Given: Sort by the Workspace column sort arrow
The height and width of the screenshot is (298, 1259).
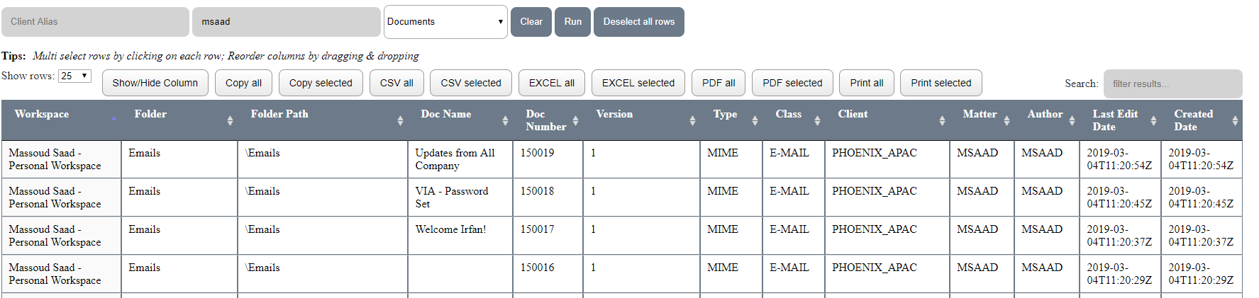Looking at the screenshot, I should coord(113,119).
